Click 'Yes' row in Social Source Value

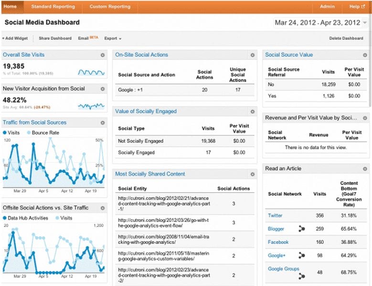316,96
